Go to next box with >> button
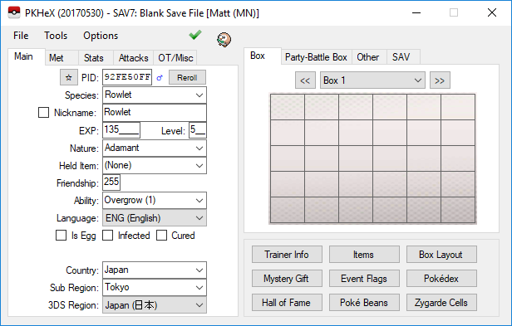This screenshot has width=512, height=326. tap(440, 80)
